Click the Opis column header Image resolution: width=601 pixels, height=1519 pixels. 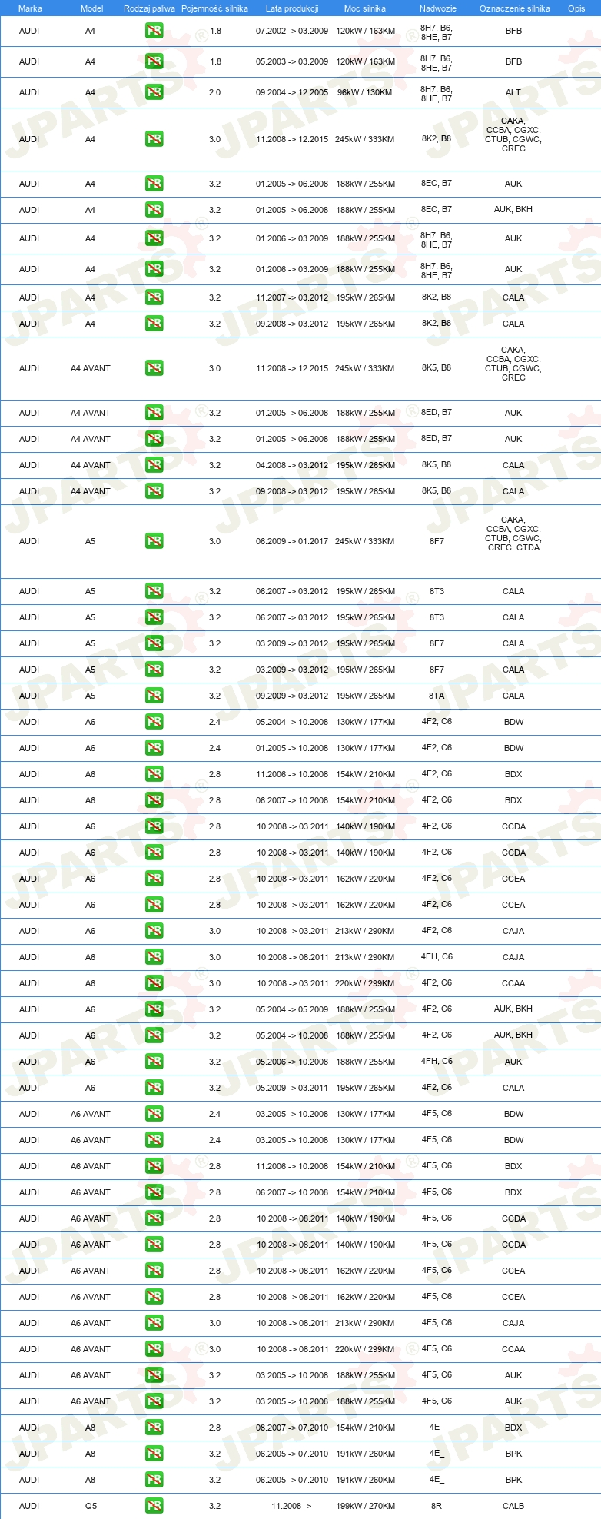pos(576,8)
